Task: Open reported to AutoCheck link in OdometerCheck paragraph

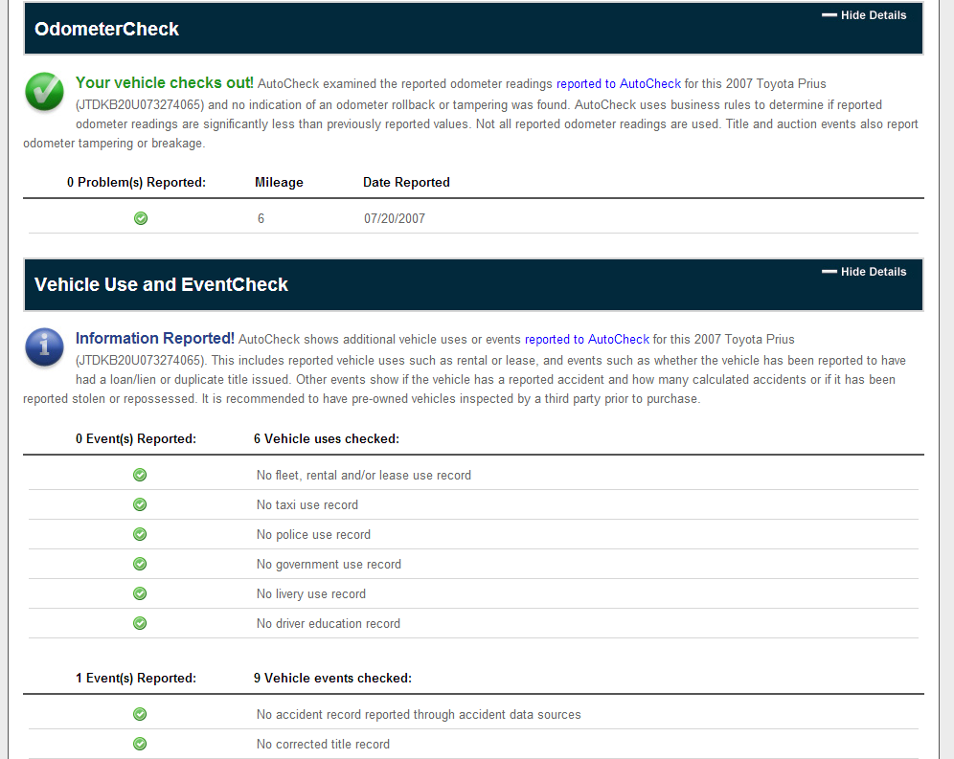Action: (x=619, y=84)
